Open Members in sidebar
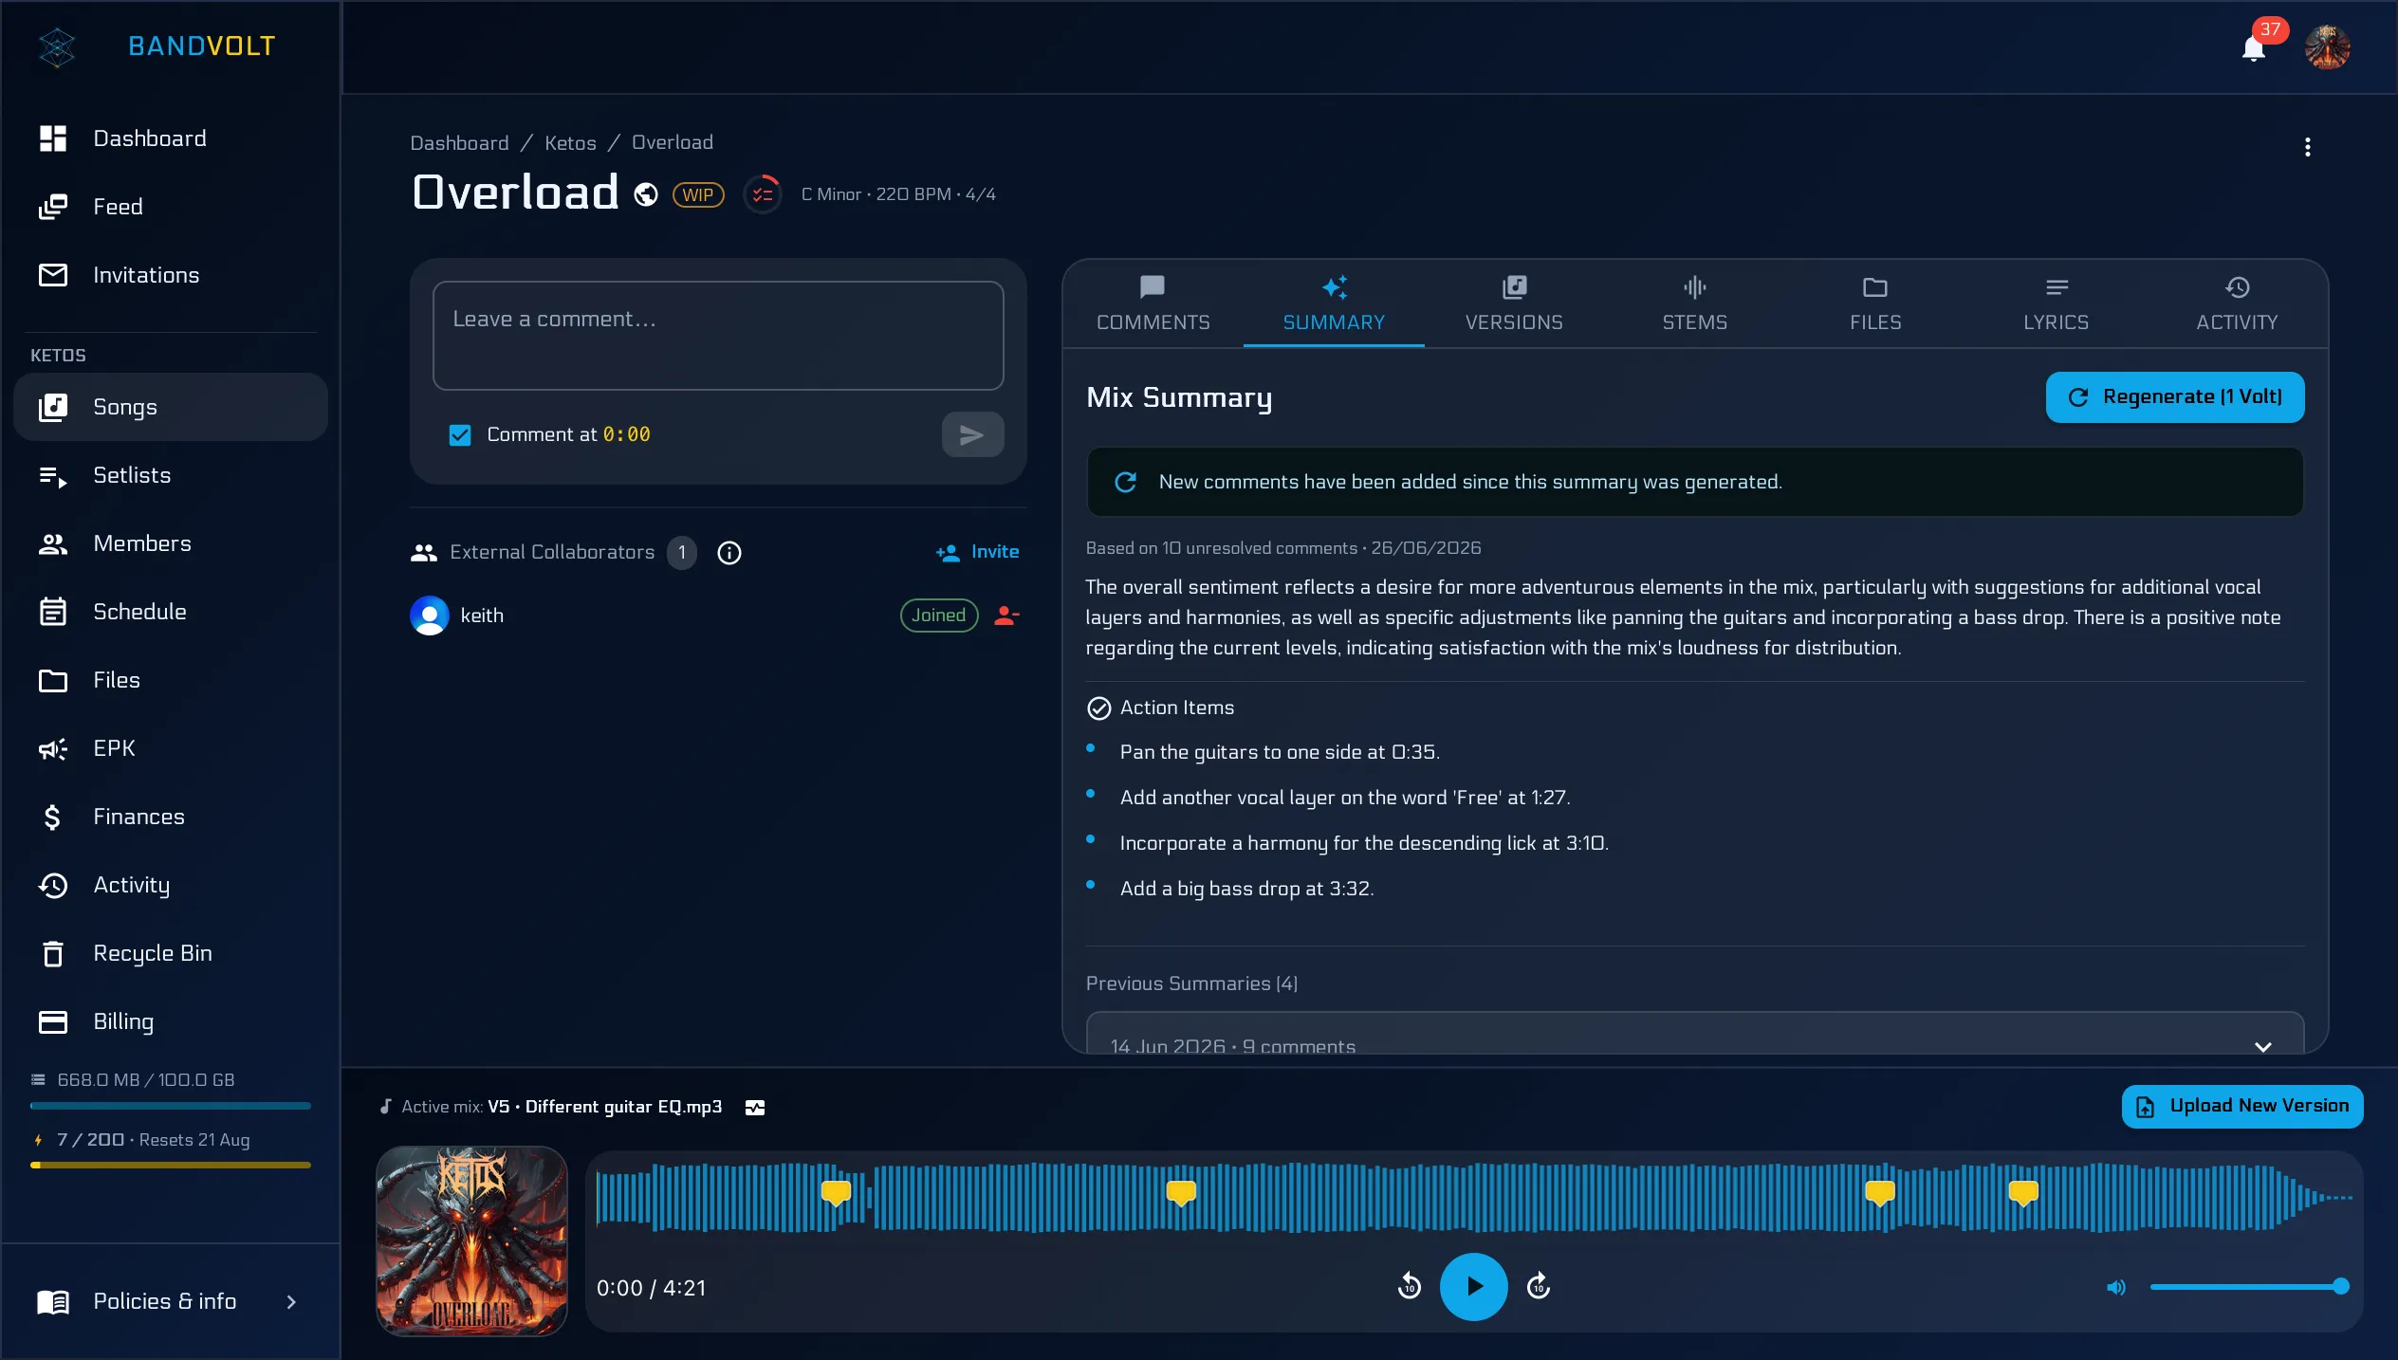Viewport: 2398px width, 1360px height. click(171, 543)
